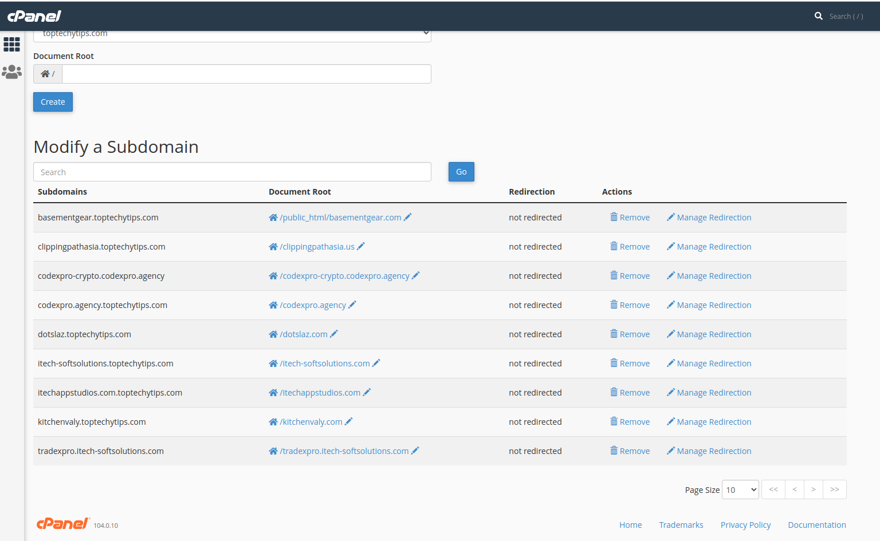Click the Create subdomain button

coord(53,102)
